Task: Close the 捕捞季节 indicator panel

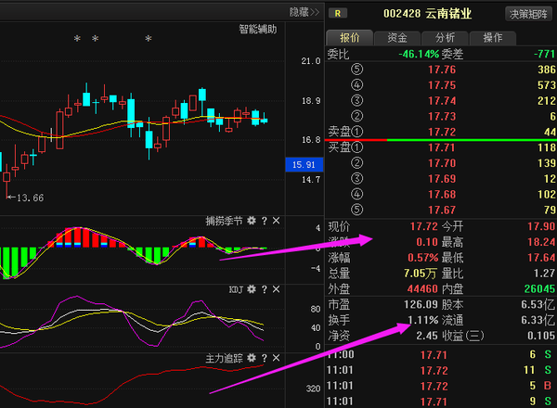Action: coord(276,222)
